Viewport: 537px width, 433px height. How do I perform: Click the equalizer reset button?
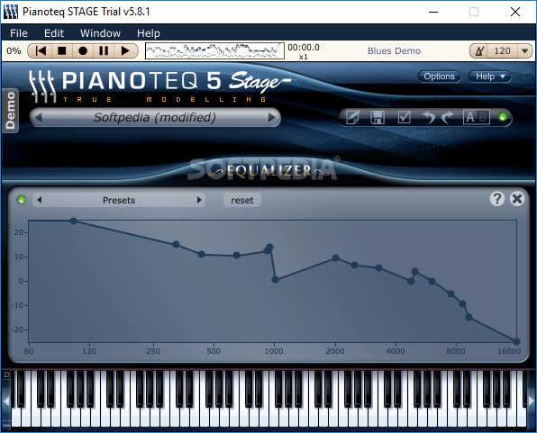[x=242, y=200]
